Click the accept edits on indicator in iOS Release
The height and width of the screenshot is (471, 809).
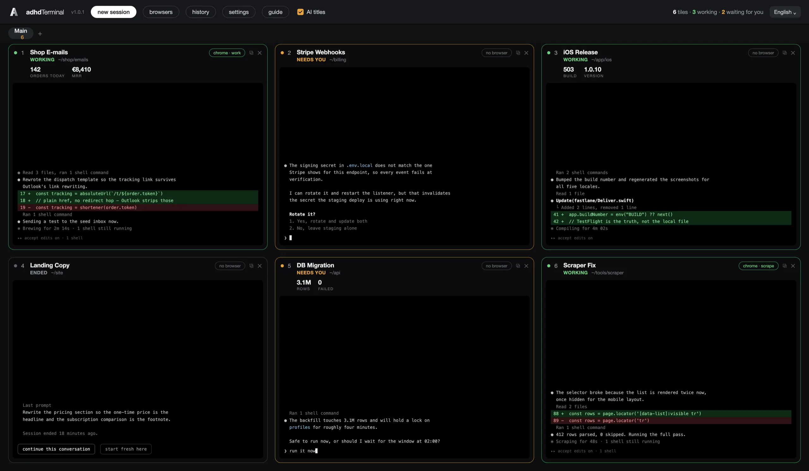[572, 238]
